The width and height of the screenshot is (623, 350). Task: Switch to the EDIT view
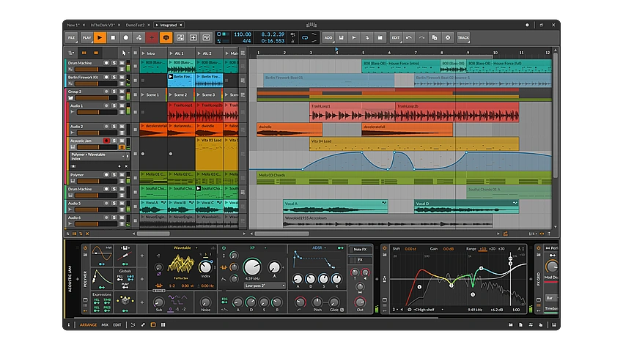(x=117, y=324)
